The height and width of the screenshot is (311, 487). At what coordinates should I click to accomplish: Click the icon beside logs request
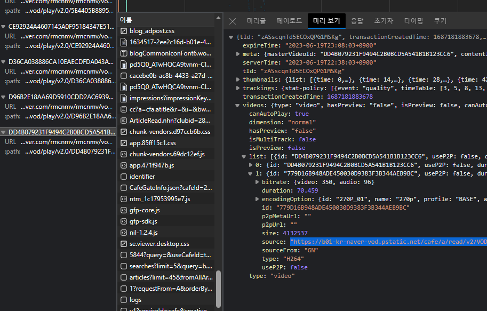(124, 300)
